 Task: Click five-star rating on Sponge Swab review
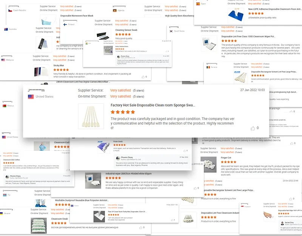[123, 112]
